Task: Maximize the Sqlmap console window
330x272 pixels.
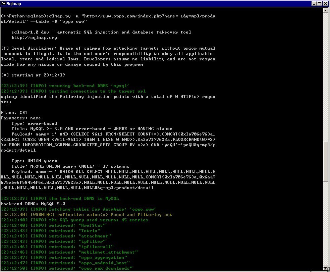Action: (x=320, y=3)
